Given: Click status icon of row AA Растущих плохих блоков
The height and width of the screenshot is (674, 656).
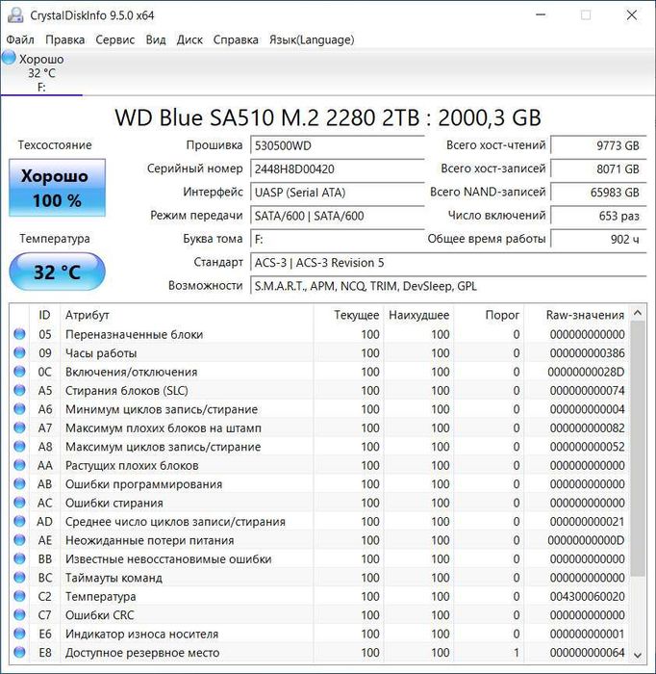Looking at the screenshot, I should (20, 465).
